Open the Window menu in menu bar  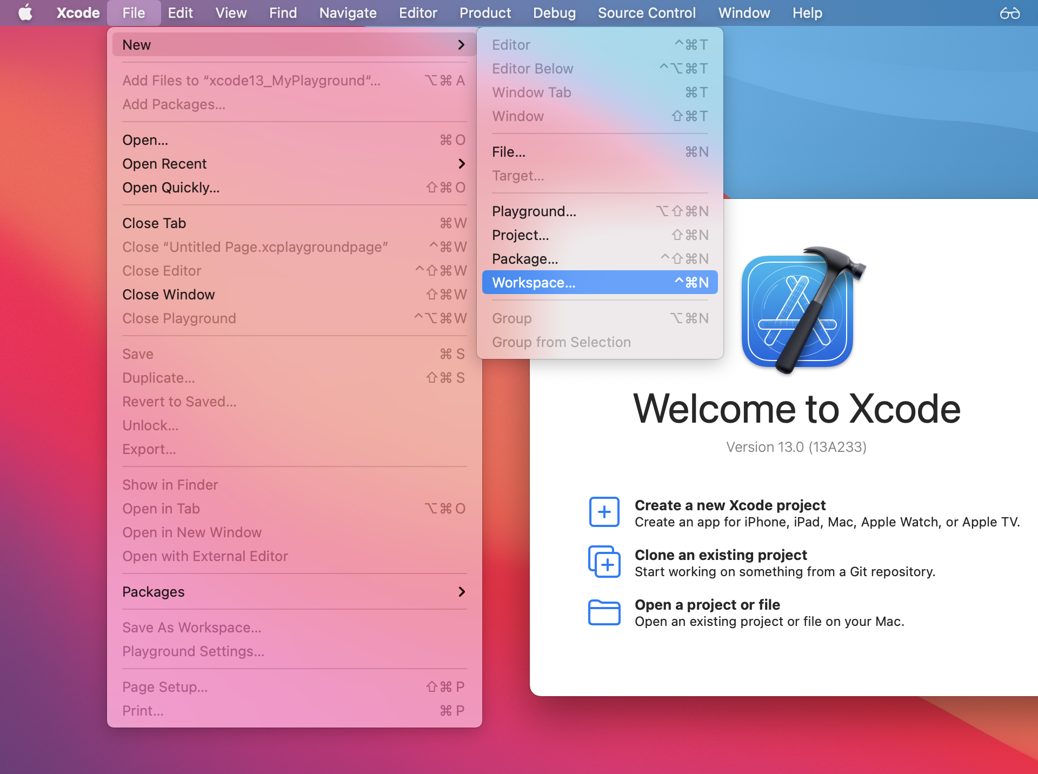click(744, 13)
